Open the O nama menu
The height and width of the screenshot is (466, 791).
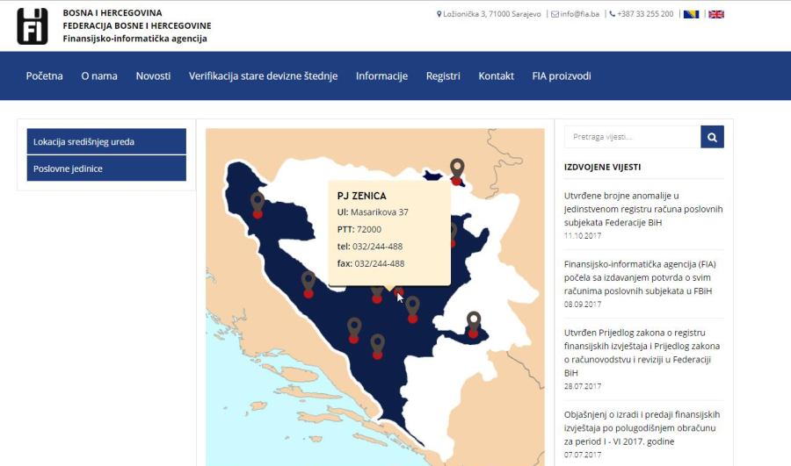click(99, 76)
